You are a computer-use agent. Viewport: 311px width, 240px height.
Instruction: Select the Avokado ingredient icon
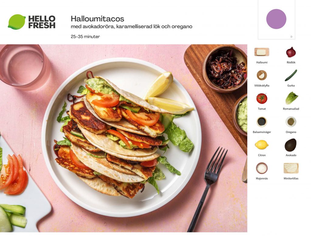[x=291, y=145]
